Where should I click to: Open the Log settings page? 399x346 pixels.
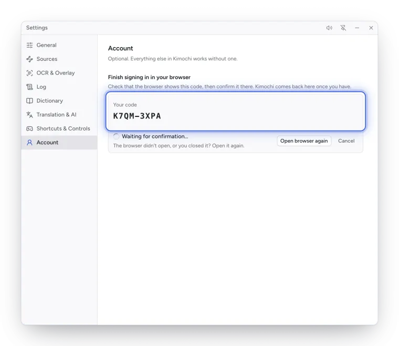59,87
